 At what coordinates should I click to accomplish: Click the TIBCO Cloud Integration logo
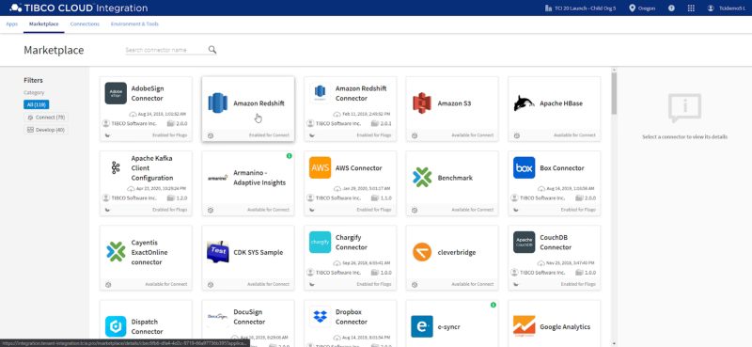(79, 8)
